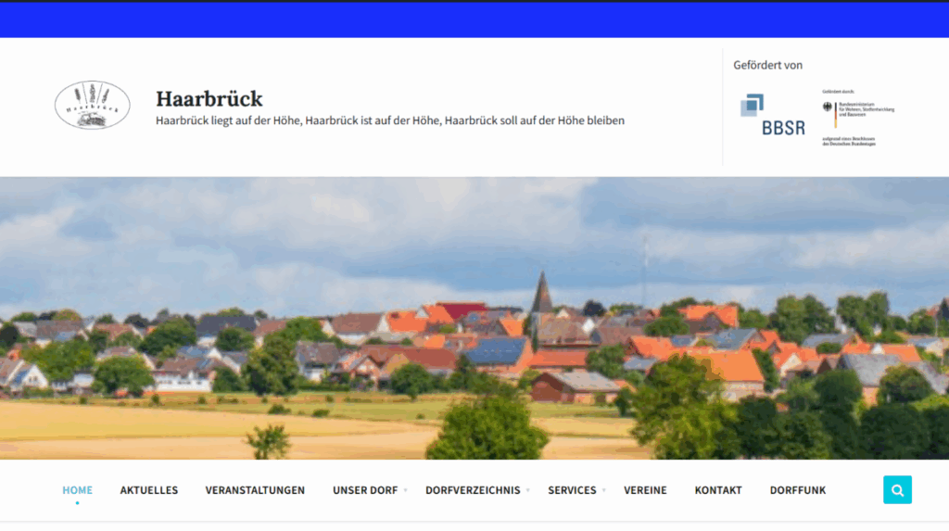Open the Dorffunk menu entry
949x531 pixels.
(x=797, y=490)
